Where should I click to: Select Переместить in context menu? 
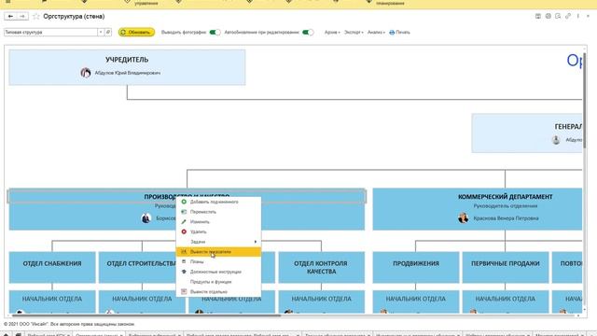(x=218, y=212)
